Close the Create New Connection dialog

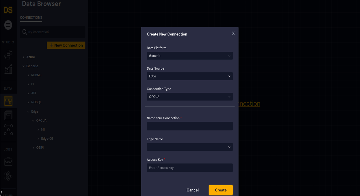pyautogui.click(x=233, y=33)
